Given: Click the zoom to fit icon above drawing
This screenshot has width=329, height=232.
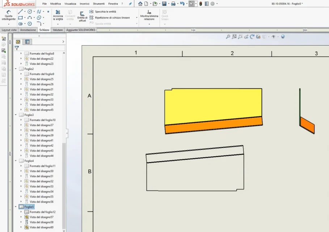Looking at the screenshot, I should coord(234,37).
